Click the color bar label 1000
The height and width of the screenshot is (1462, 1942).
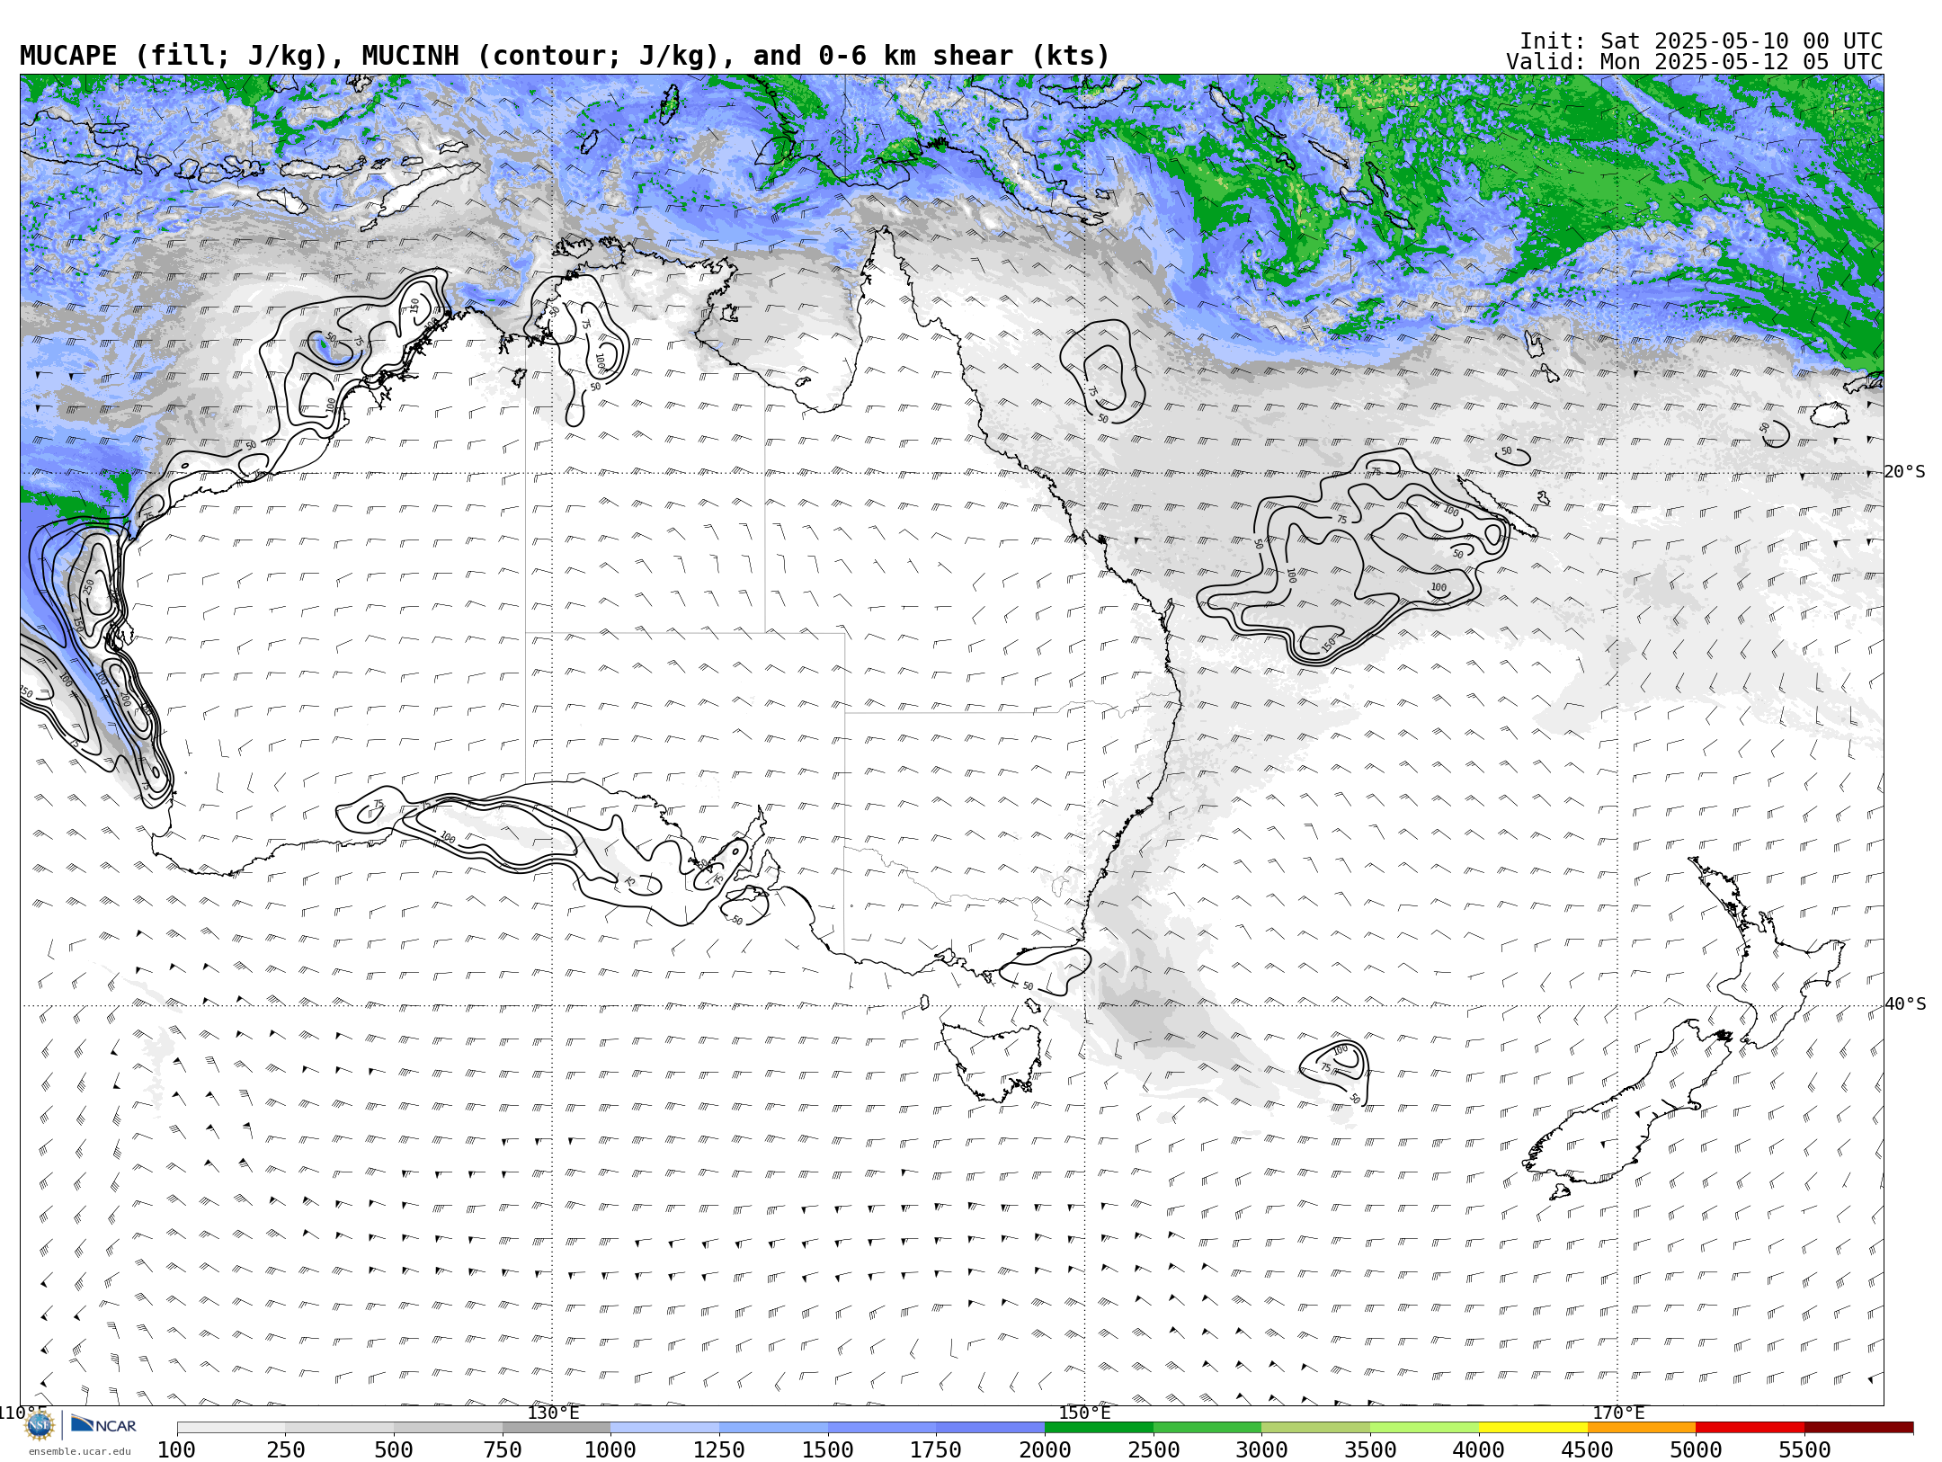(x=610, y=1450)
